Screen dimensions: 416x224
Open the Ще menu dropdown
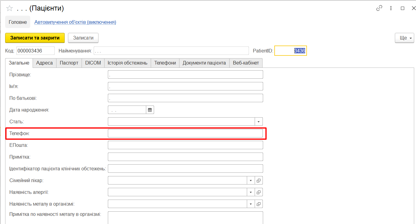point(404,38)
